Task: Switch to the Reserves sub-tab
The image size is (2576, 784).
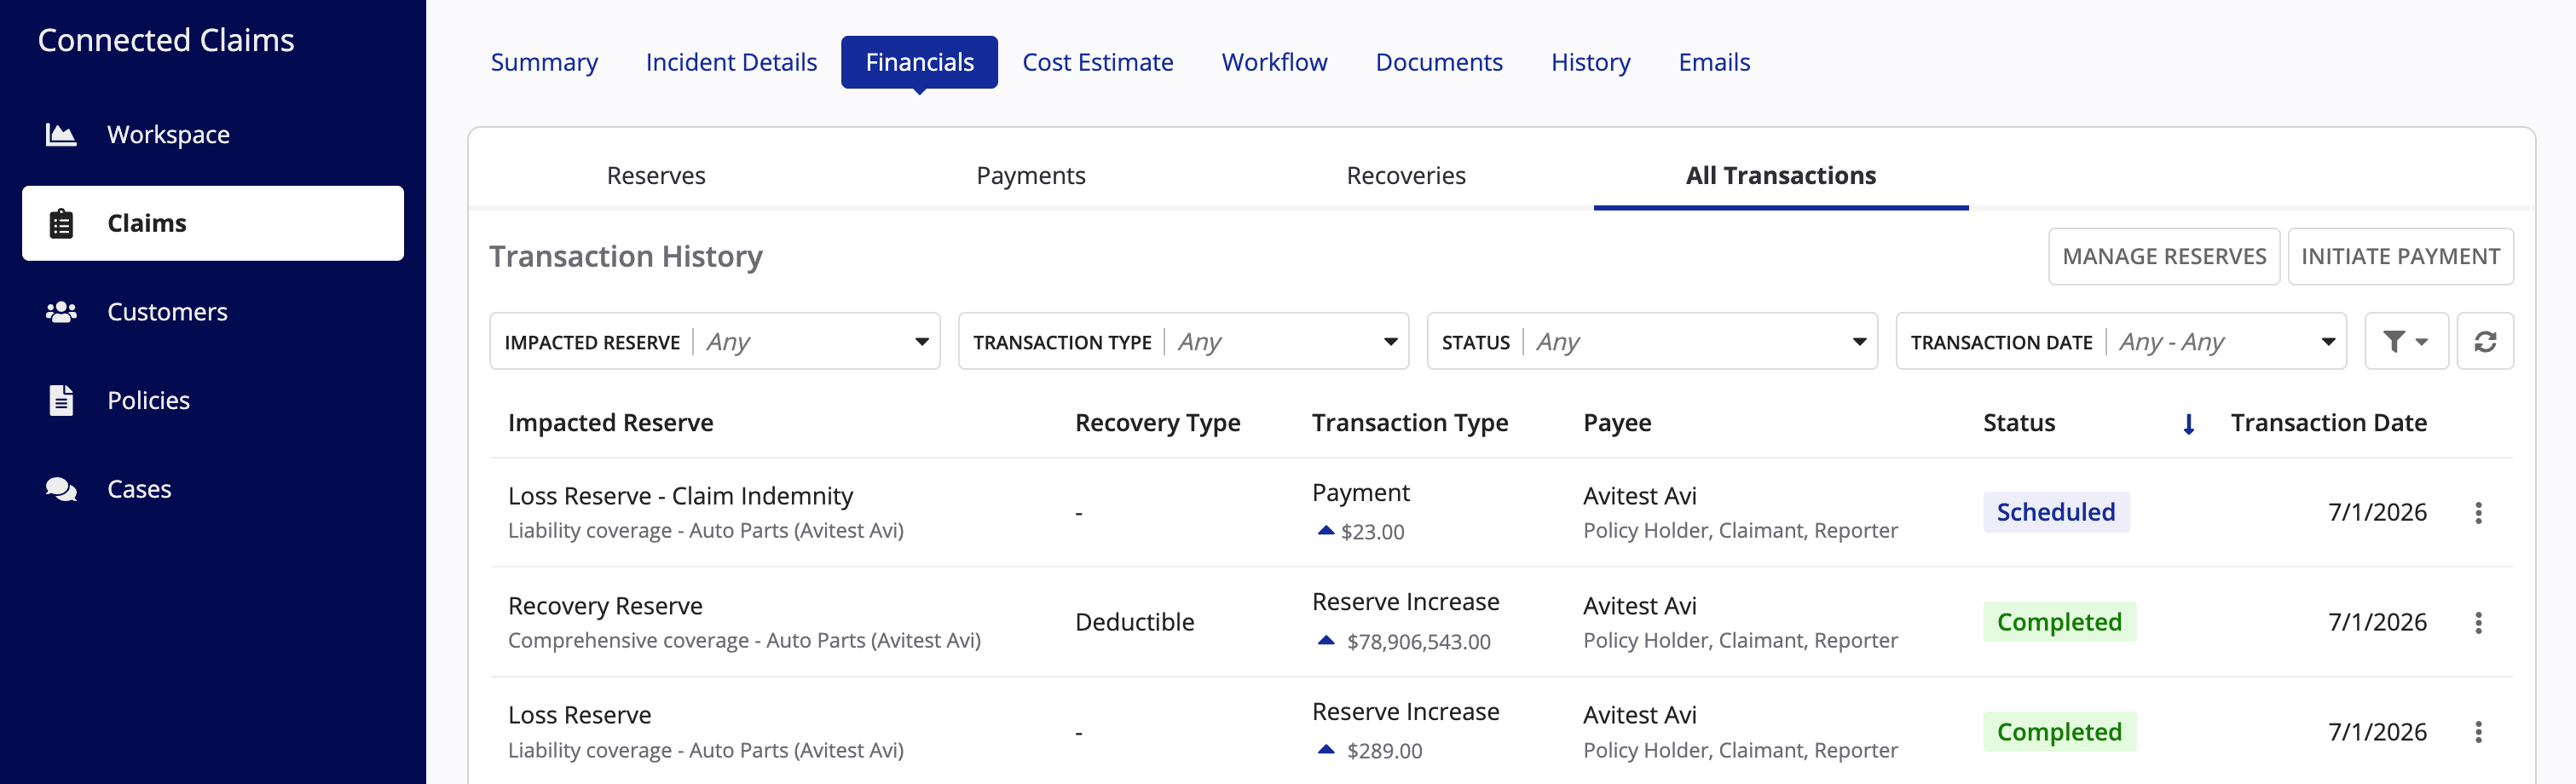Action: pyautogui.click(x=656, y=176)
